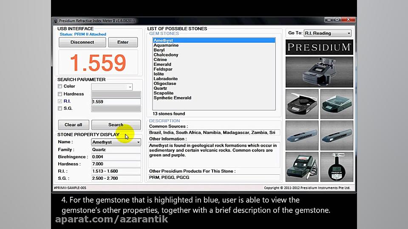Open the Go To dropdown showing R.I. Reading
The image size is (408, 229).
328,33
